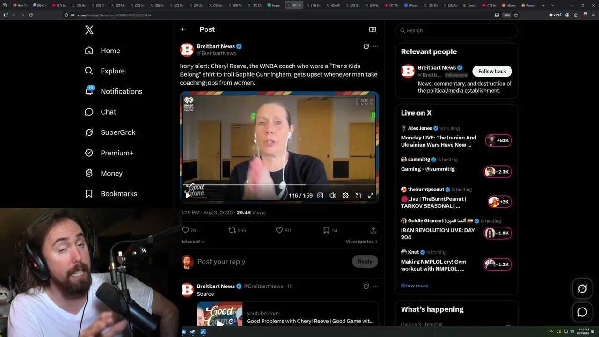This screenshot has width=599, height=337.
Task: Mute the video audio
Action: 333,196
